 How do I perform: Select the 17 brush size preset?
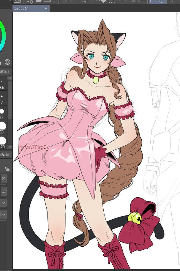[x=4, y=113]
